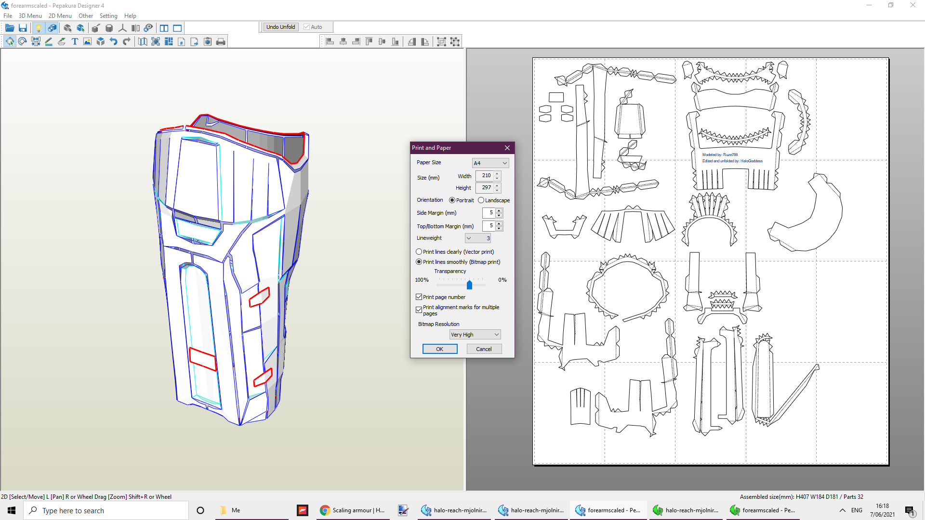Close the Print and Paper dialog
The width and height of the screenshot is (925, 520).
(x=507, y=148)
